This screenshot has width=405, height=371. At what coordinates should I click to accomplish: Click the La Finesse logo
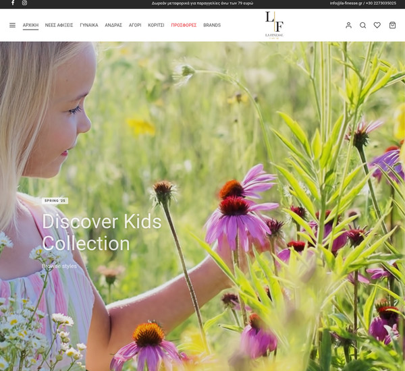click(274, 25)
